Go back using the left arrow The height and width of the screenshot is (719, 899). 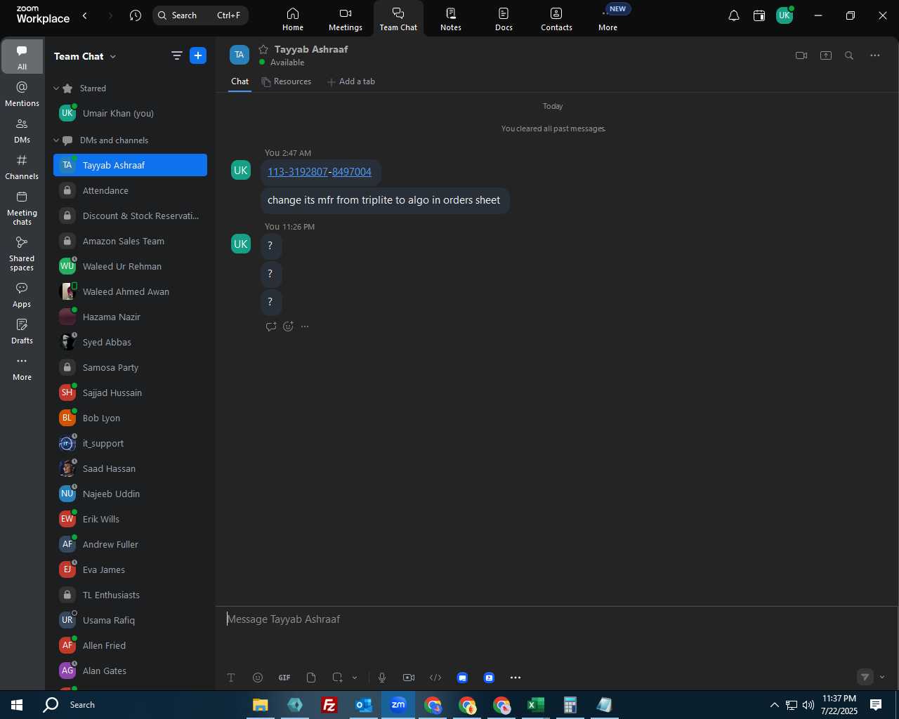pos(85,15)
